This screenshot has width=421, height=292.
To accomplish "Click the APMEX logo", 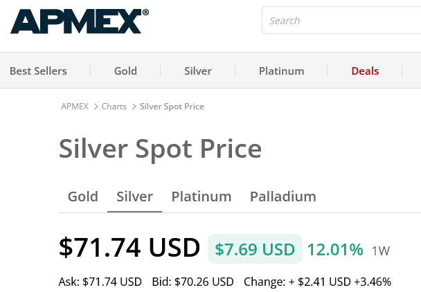I will tap(79, 21).
